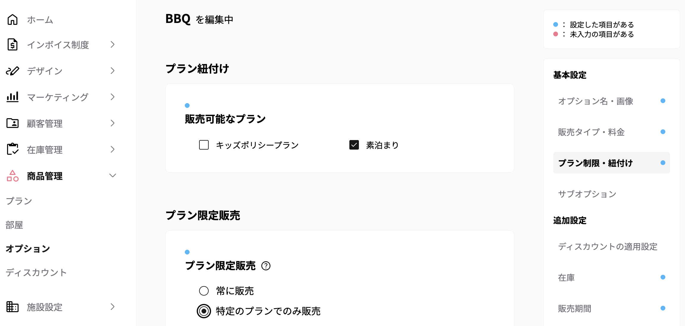Select the インボイス制度 document icon
Screen dimensions: 685x326
tap(12, 45)
